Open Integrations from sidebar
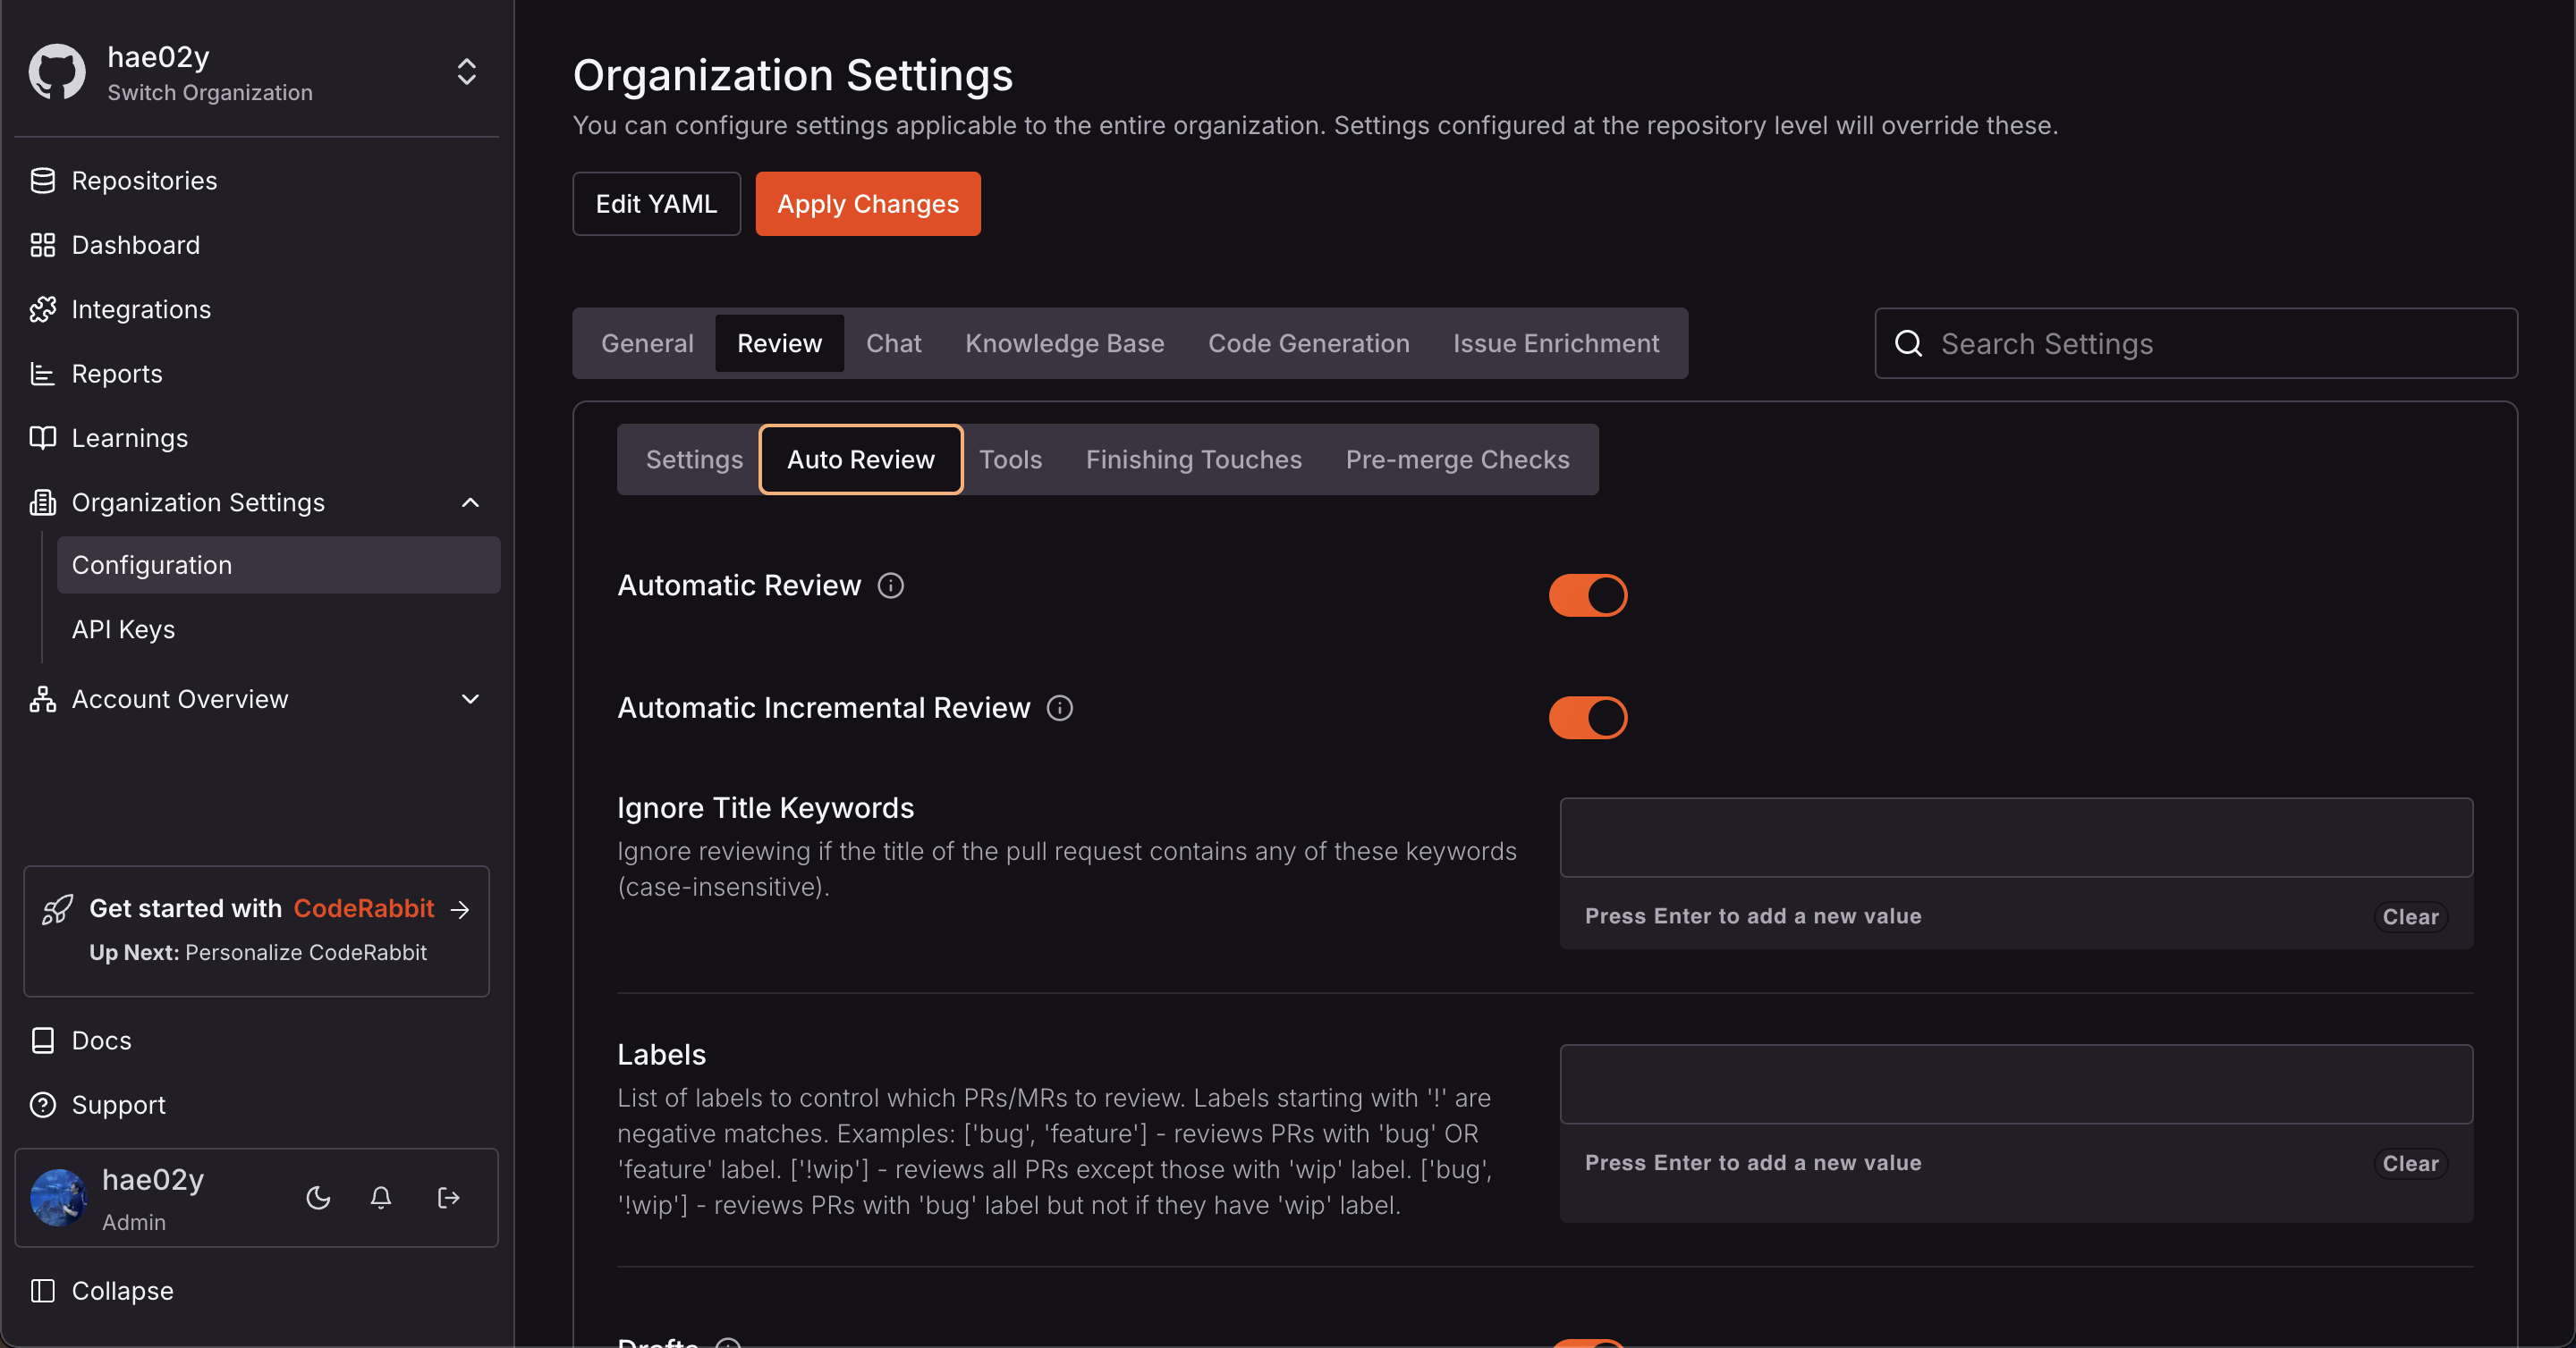The image size is (2576, 1348). click(x=141, y=310)
